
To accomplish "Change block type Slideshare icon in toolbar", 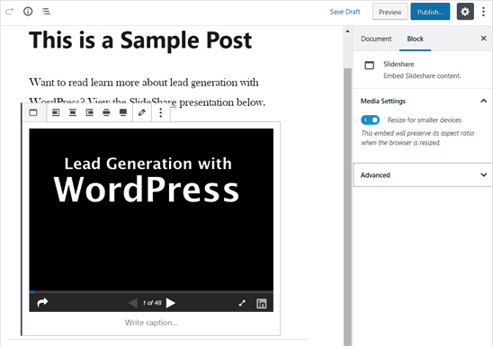I will (33, 112).
